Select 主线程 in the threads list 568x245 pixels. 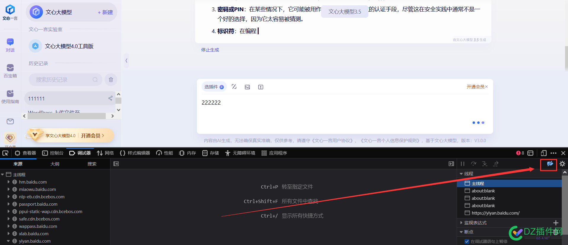pos(509,184)
